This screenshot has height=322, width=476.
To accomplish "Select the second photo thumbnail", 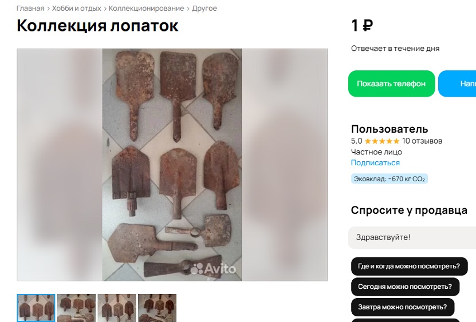I will pyautogui.click(x=77, y=308).
